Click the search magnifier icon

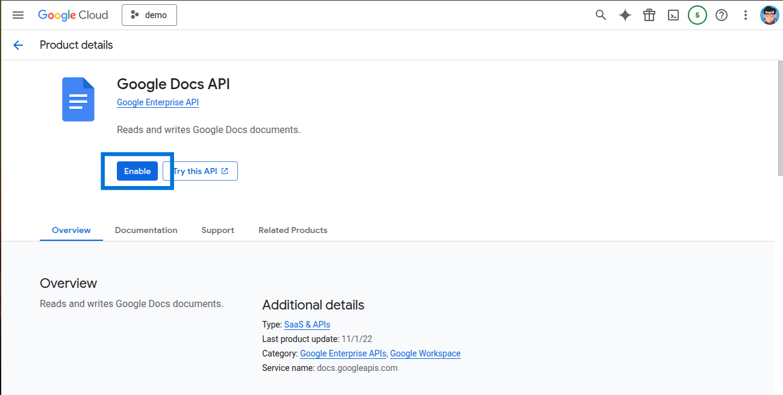pos(601,15)
